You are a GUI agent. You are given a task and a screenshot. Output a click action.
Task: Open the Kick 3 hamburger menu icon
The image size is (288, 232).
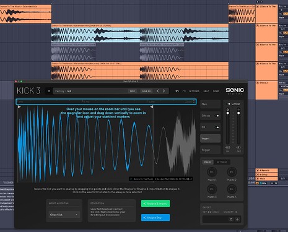49,91
